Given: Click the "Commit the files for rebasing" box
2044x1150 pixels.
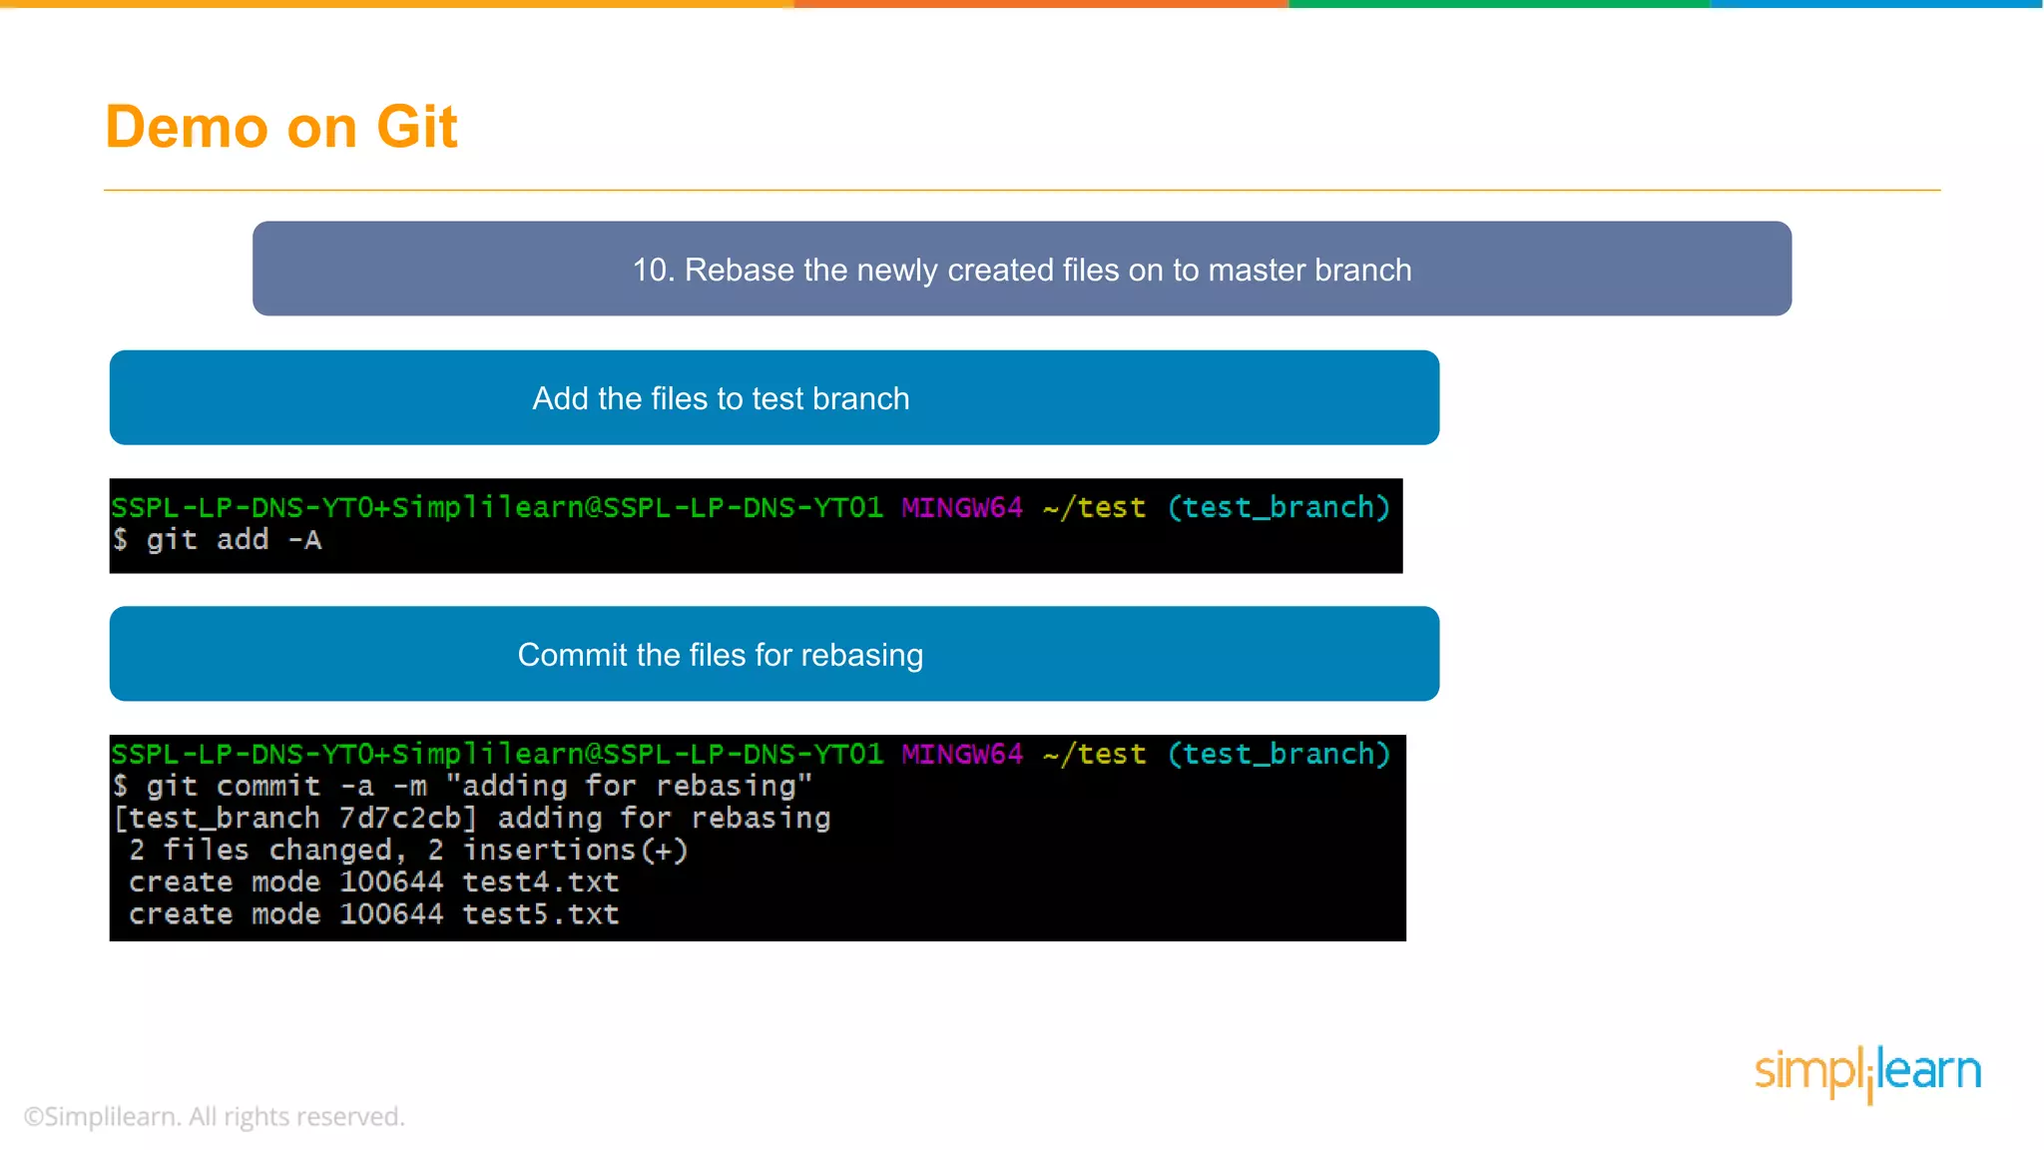Looking at the screenshot, I should pyautogui.click(x=774, y=654).
